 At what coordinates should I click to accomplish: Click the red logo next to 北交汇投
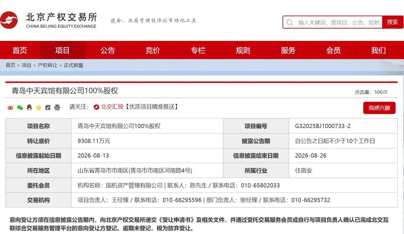[97, 107]
